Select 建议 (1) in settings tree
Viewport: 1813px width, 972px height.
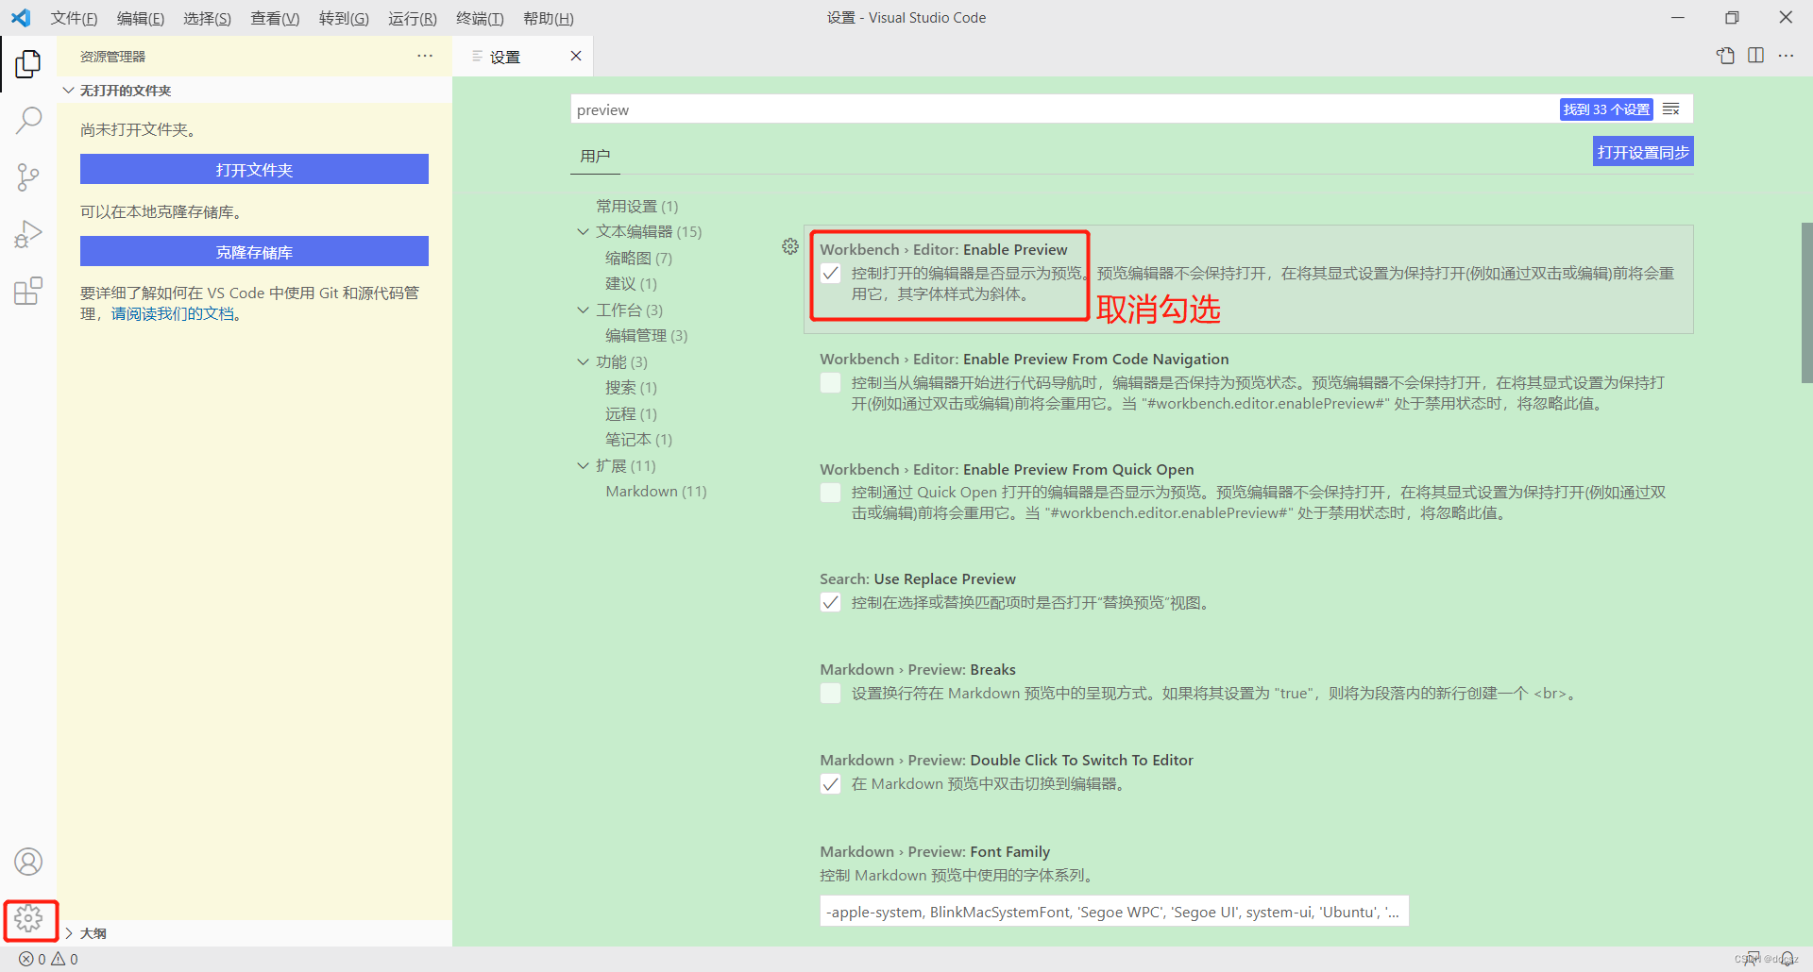632,283
